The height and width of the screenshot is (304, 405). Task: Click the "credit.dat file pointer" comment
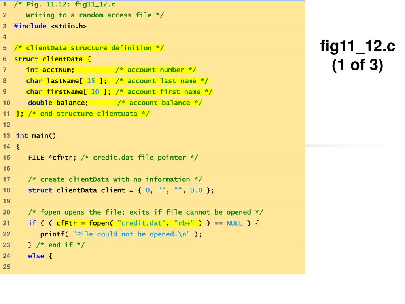(x=140, y=158)
